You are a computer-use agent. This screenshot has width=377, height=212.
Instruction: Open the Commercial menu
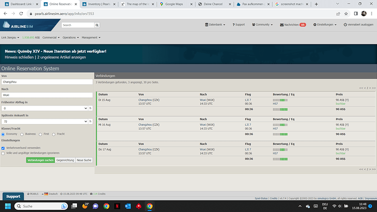[x=51, y=38]
